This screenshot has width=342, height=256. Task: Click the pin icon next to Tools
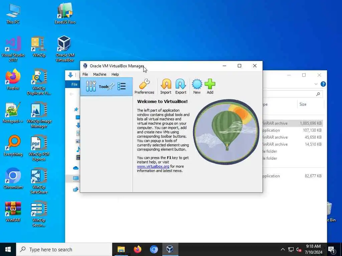click(x=111, y=86)
